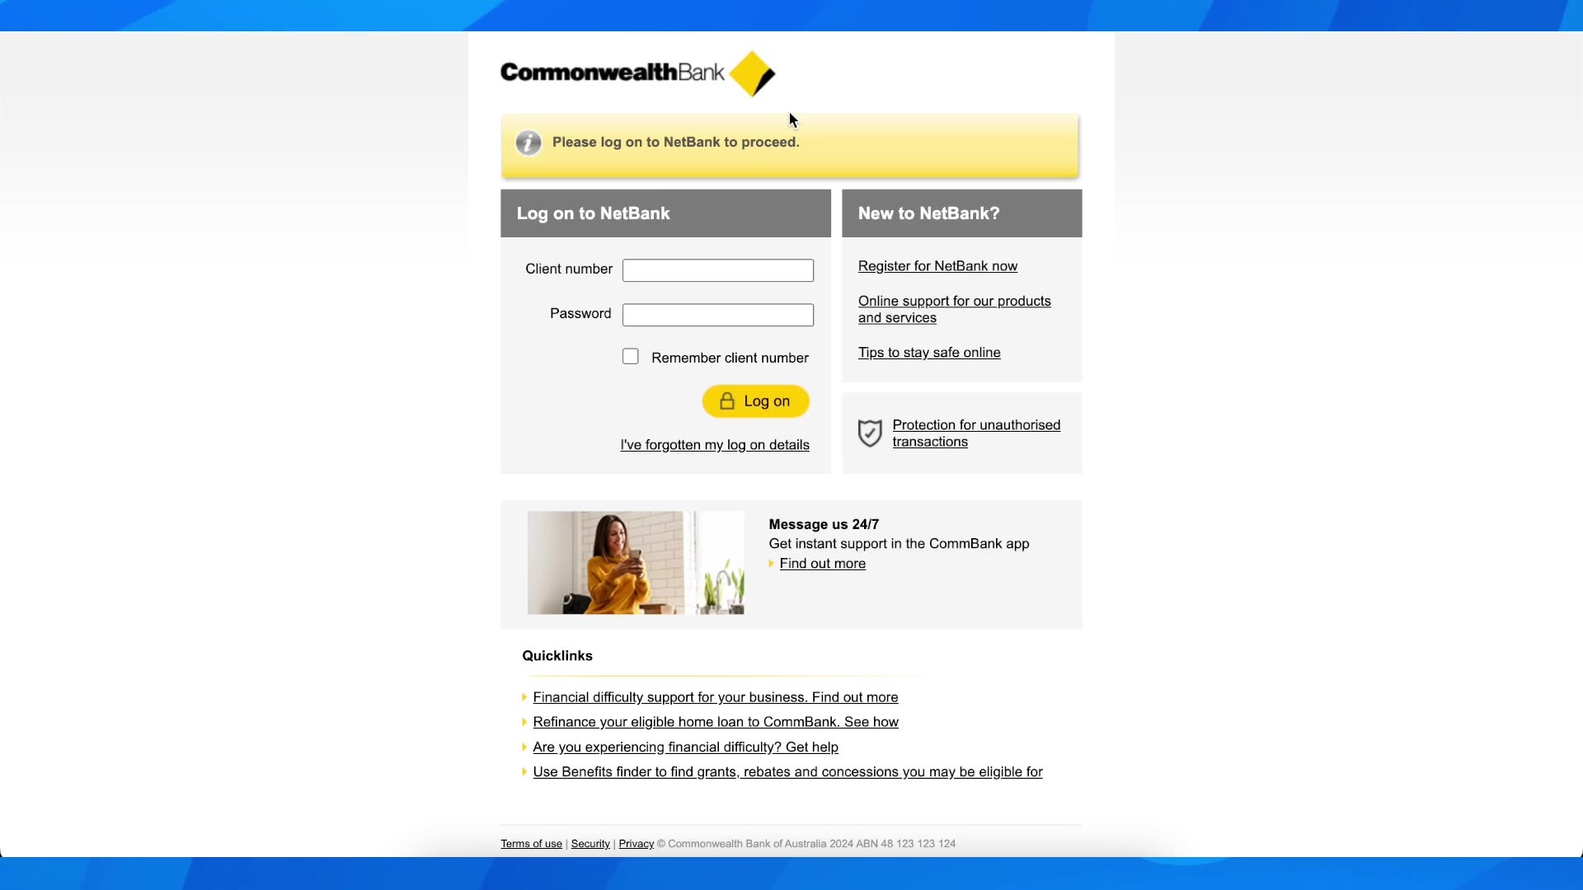
Task: Click the Privacy footer link
Action: coord(635,843)
